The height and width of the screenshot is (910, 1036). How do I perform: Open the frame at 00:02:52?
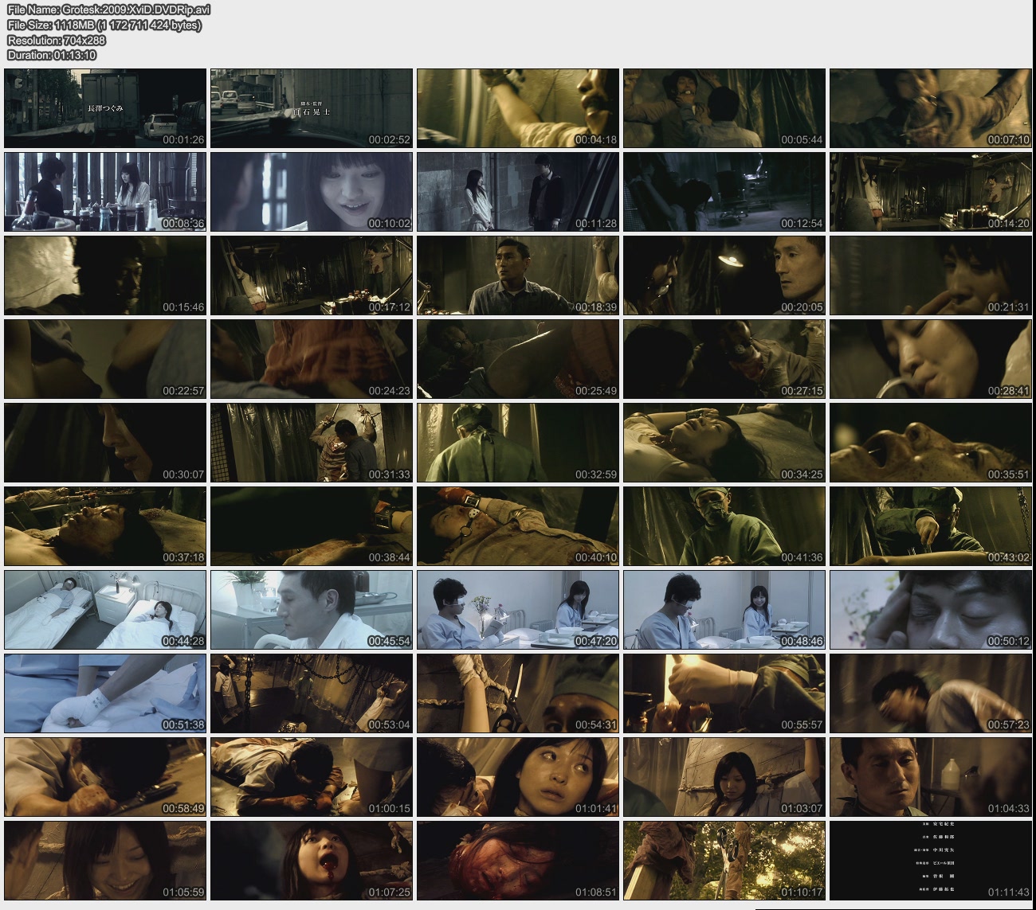pyautogui.click(x=312, y=108)
